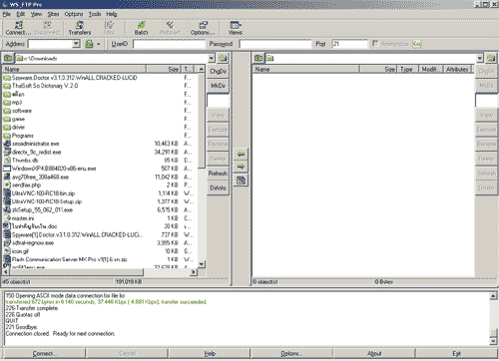Viewport: 499px width, 361px height.
Task: Click the right transfer arrow button
Action: coord(241,167)
